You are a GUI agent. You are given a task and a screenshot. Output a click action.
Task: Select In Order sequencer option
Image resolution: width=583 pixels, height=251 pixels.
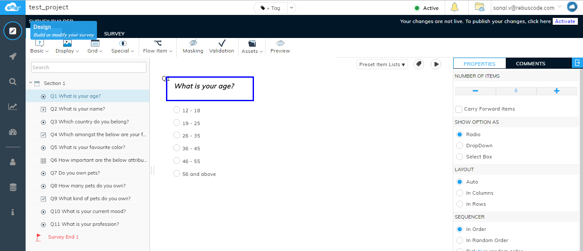[460, 229]
